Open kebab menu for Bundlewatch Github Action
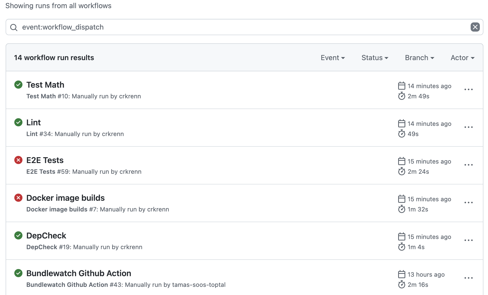This screenshot has width=488, height=295. click(x=468, y=278)
